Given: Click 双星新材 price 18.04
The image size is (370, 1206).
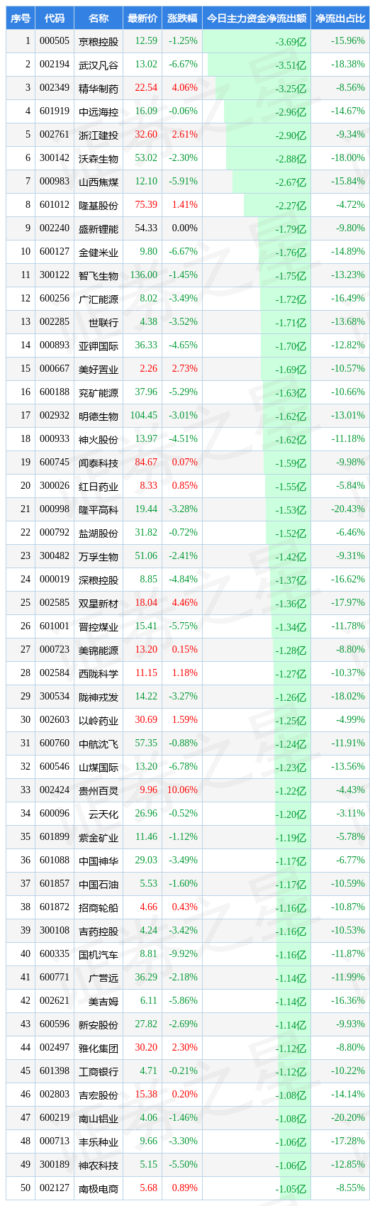Looking at the screenshot, I should 146,603.
